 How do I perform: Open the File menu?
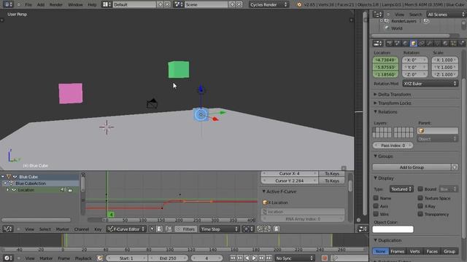pos(28,4)
